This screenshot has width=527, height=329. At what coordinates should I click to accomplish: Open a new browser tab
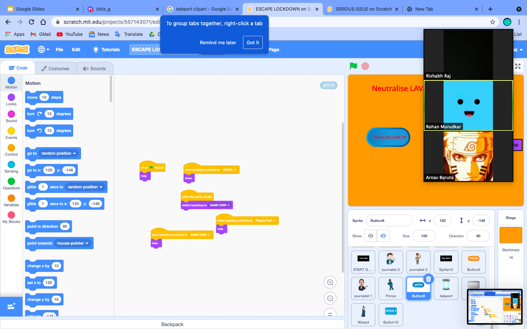click(490, 9)
